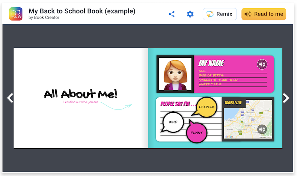The image size is (297, 176).
Task: Click the AGE: line
Action: [233, 71]
